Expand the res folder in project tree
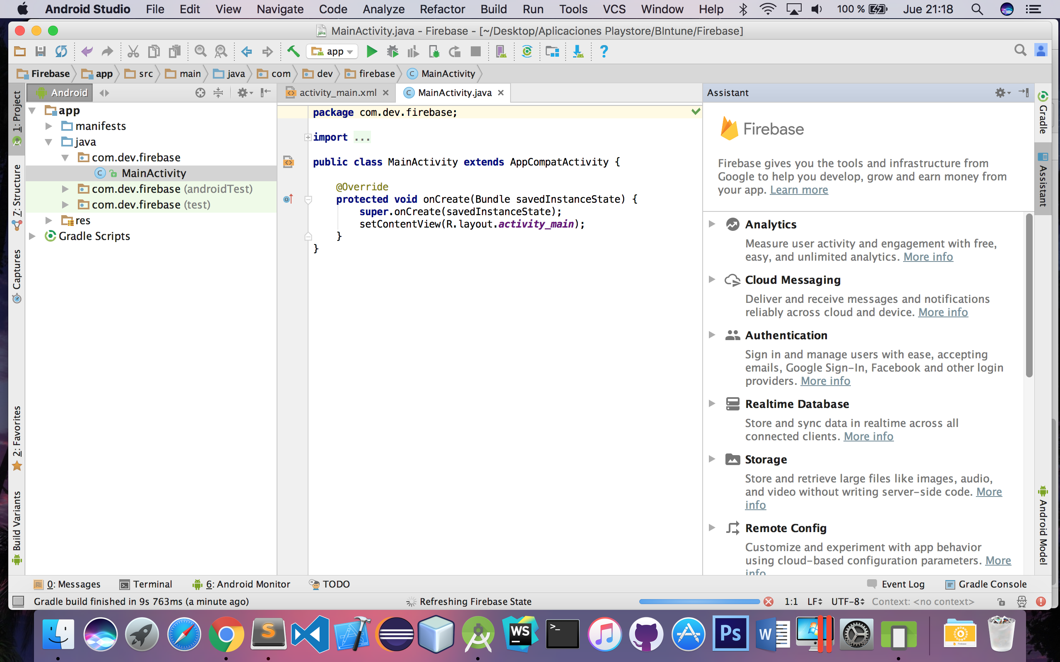1060x662 pixels. 49,220
